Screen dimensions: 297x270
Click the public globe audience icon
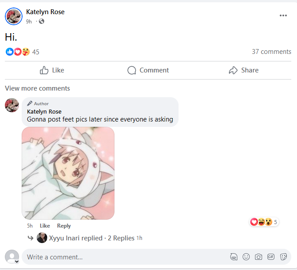click(42, 21)
